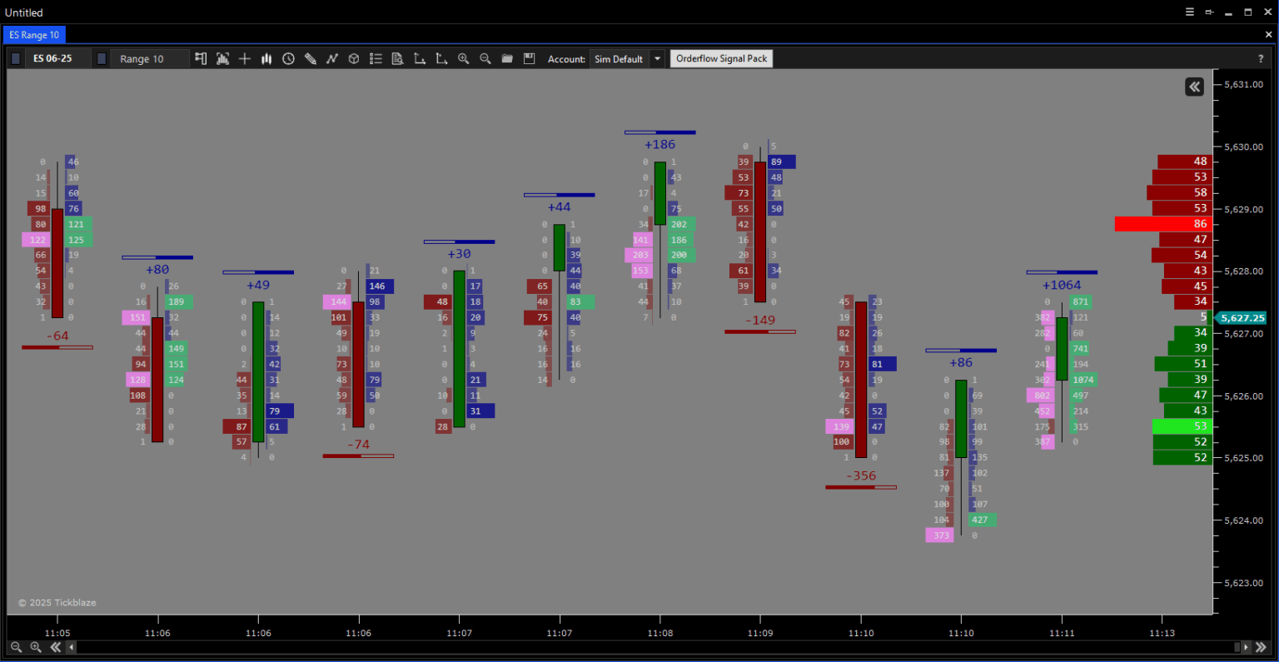Open the Sim Default account dropdown

pos(657,58)
